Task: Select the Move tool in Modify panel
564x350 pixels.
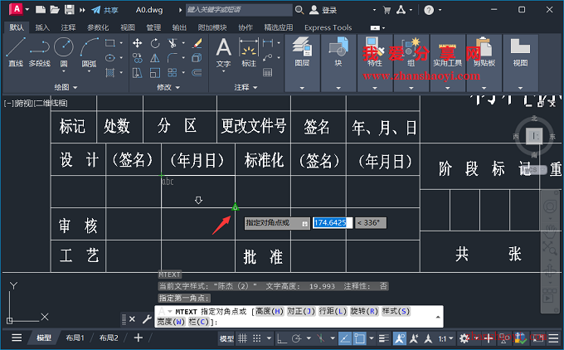Action: 137,43
